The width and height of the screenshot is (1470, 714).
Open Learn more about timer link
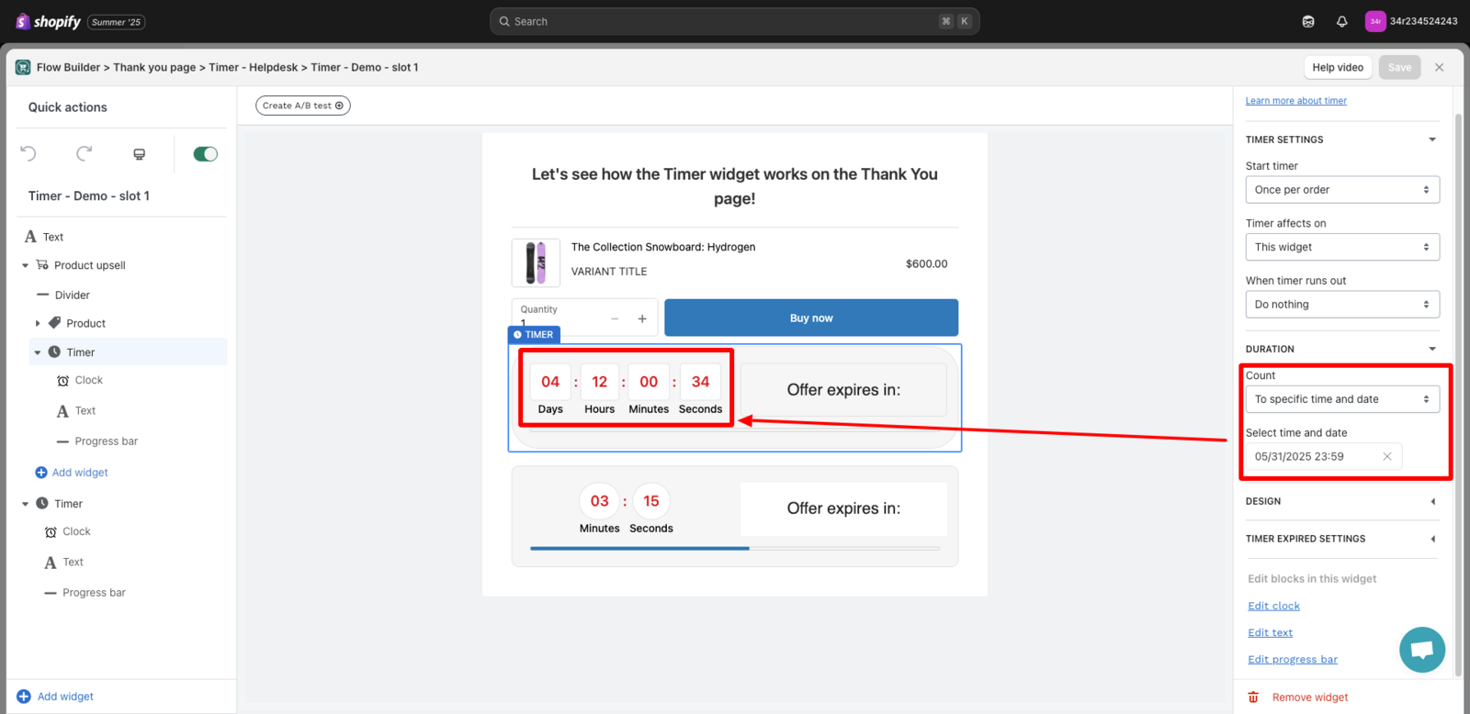coord(1295,101)
